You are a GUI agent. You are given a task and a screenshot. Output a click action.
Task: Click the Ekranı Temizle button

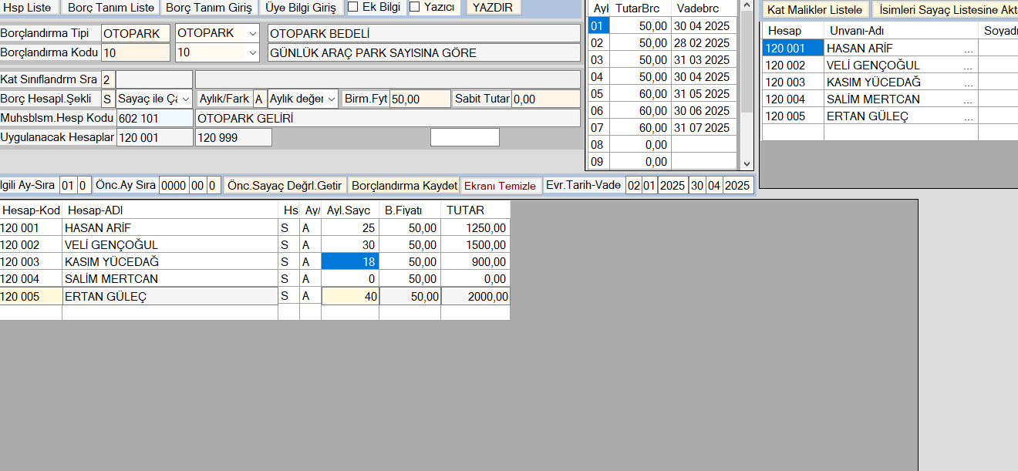(500, 186)
